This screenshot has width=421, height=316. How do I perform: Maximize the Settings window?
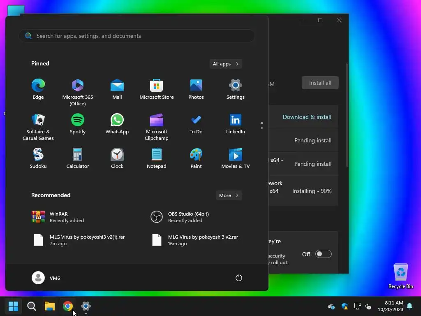tap(320, 20)
